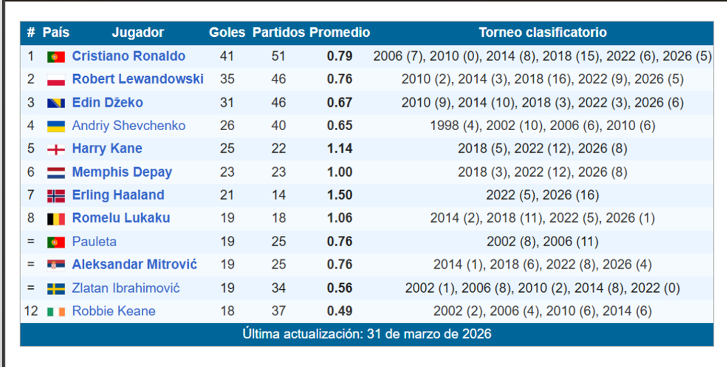The width and height of the screenshot is (727, 367).
Task: Follow the Andriy Shevchenko link
Action: point(129,126)
